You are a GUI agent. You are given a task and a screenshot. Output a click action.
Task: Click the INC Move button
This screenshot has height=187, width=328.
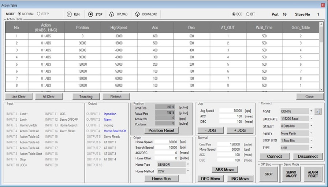[x=240, y=179]
